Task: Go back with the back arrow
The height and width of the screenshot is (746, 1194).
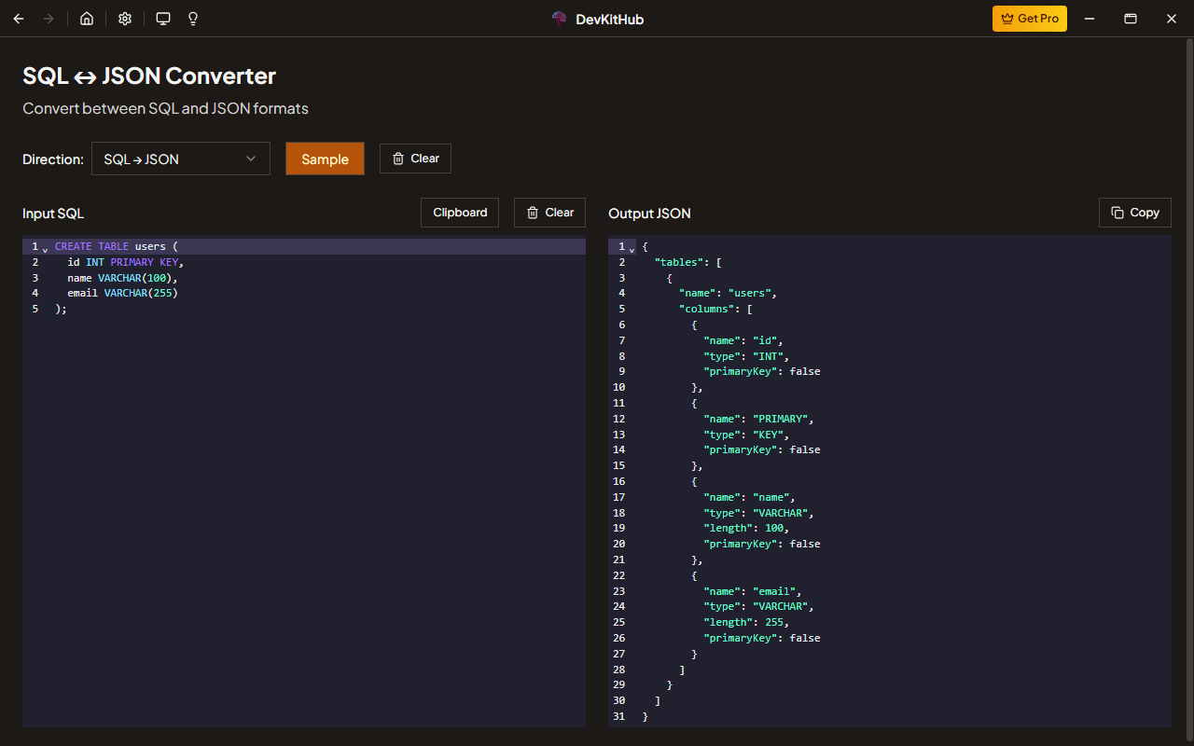Action: [19, 19]
